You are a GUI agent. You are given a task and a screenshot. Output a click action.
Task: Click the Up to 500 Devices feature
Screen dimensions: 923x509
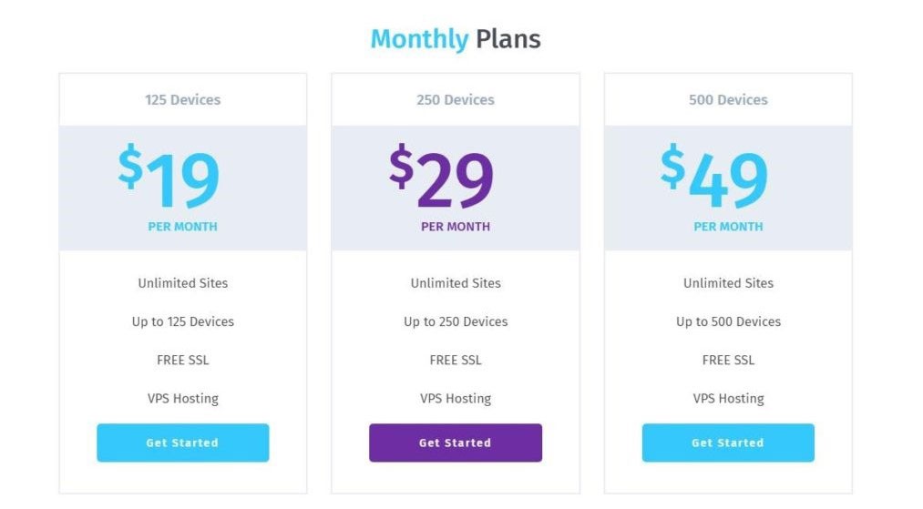pyautogui.click(x=728, y=321)
